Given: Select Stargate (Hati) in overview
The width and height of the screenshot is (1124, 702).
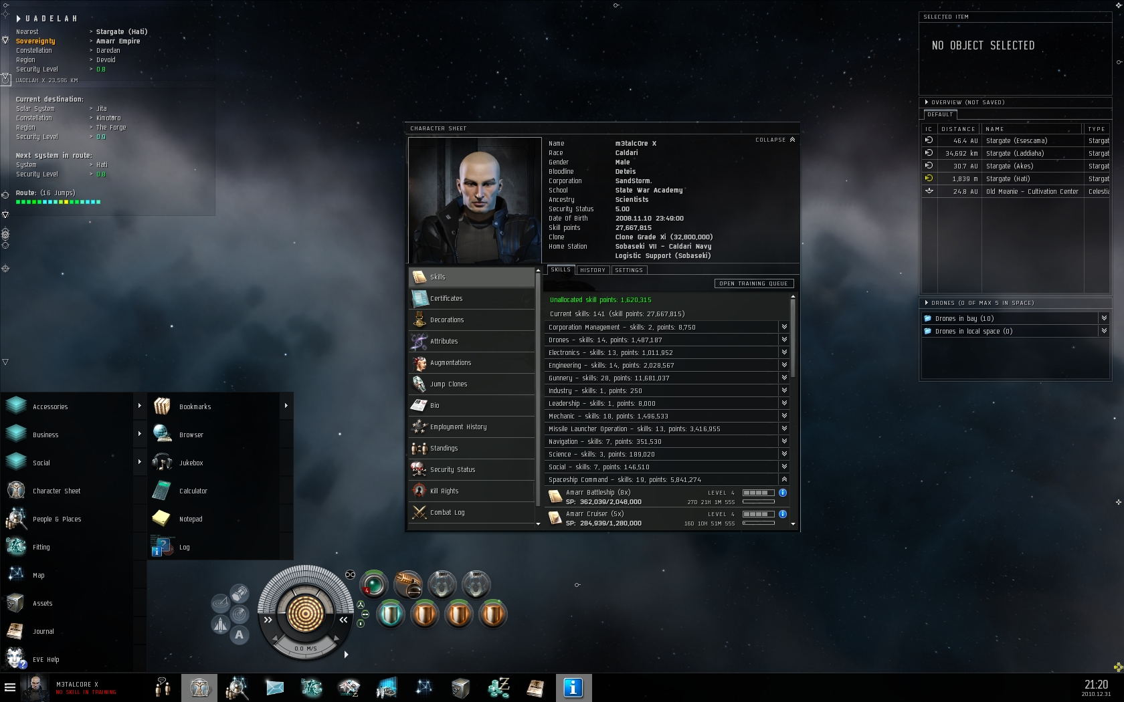Looking at the screenshot, I should point(1016,179).
